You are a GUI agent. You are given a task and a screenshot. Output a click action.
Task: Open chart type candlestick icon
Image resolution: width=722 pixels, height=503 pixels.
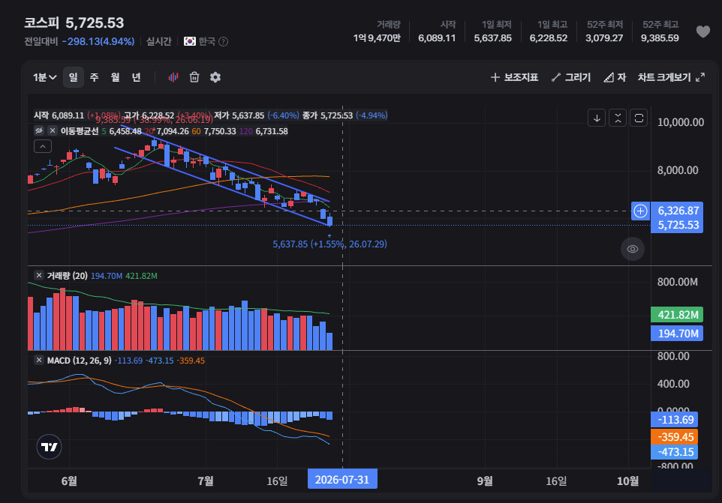coord(173,77)
